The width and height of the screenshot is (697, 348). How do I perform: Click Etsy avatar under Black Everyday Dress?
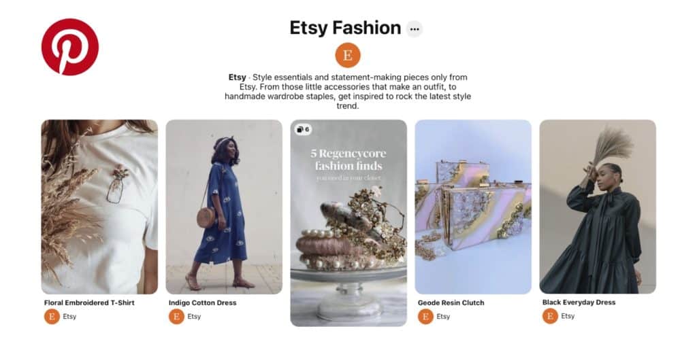pyautogui.click(x=550, y=316)
